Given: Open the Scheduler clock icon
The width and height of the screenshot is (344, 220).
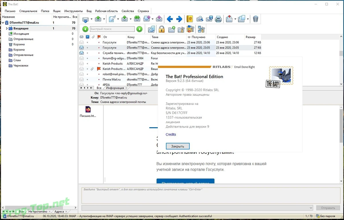Looking at the screenshot, I should [151, 29].
